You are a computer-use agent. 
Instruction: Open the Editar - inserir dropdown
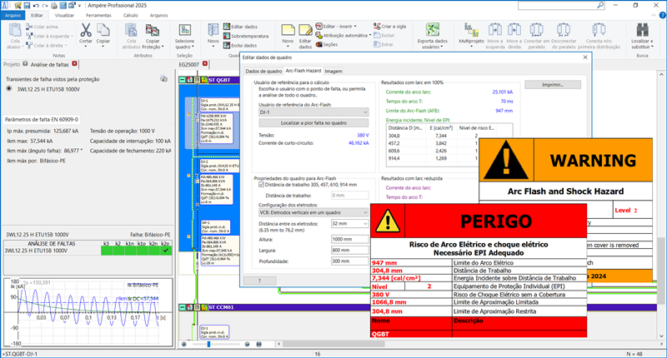pyautogui.click(x=355, y=26)
